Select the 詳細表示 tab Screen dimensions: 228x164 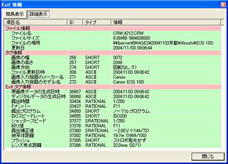click(x=38, y=14)
